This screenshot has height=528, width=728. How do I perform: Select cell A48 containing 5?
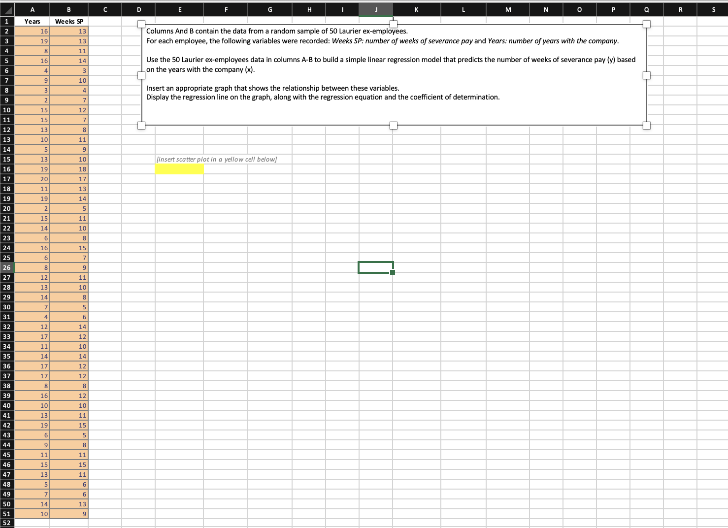pyautogui.click(x=32, y=484)
